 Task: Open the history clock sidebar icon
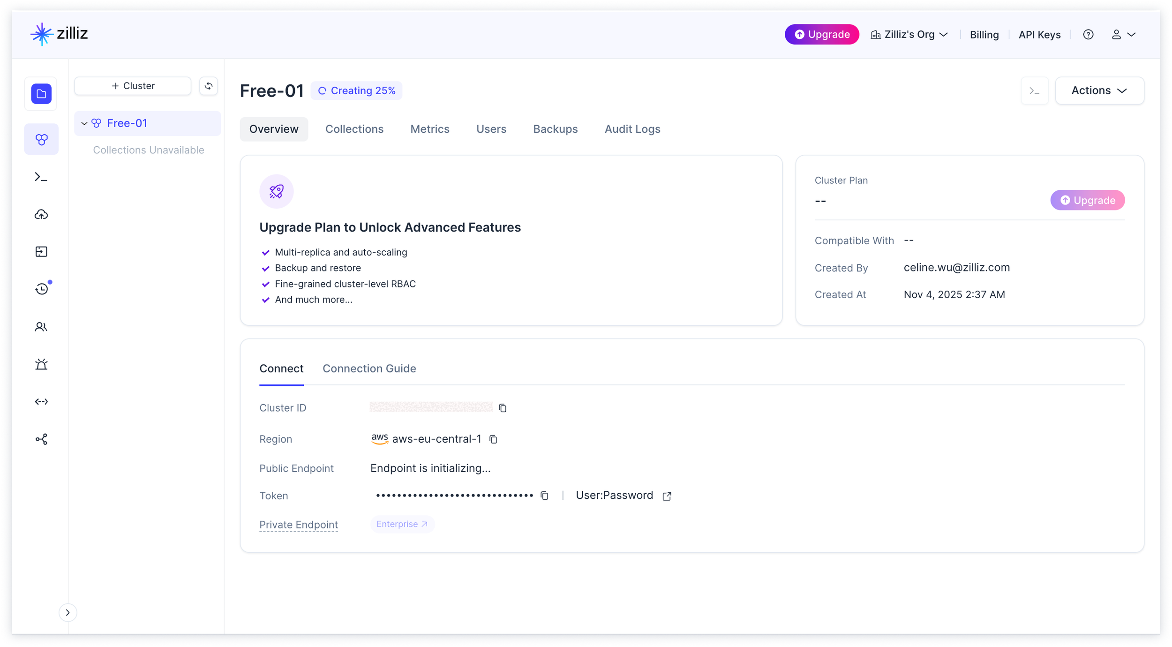click(x=42, y=289)
